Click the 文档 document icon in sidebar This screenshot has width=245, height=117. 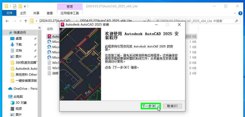click(12, 51)
